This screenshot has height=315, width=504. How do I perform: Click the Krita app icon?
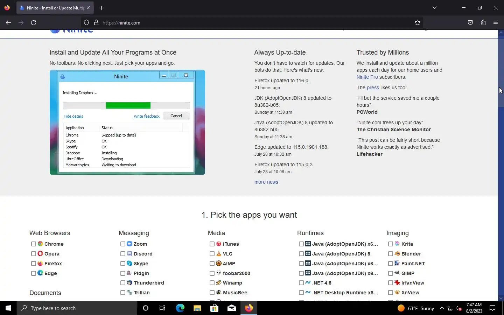[x=397, y=244]
